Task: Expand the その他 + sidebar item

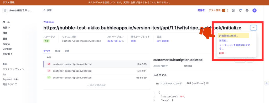Action: coord(7,54)
